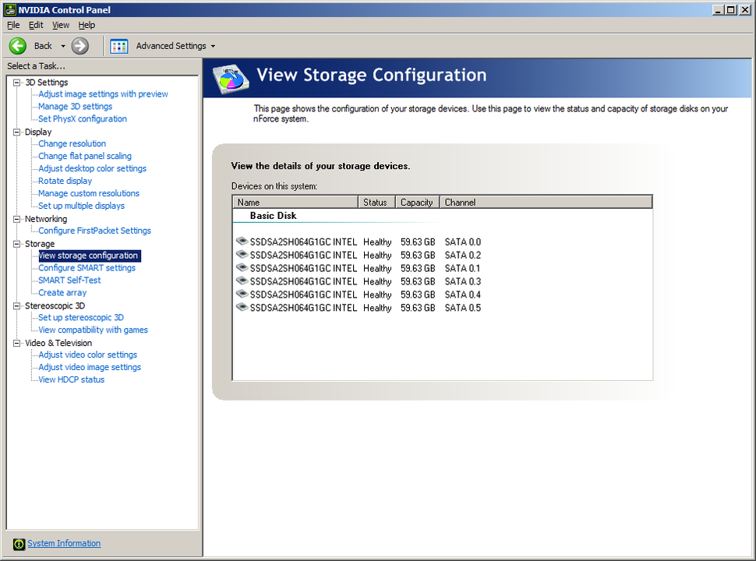The height and width of the screenshot is (561, 756).
Task: Open the System Information link
Action: point(64,544)
